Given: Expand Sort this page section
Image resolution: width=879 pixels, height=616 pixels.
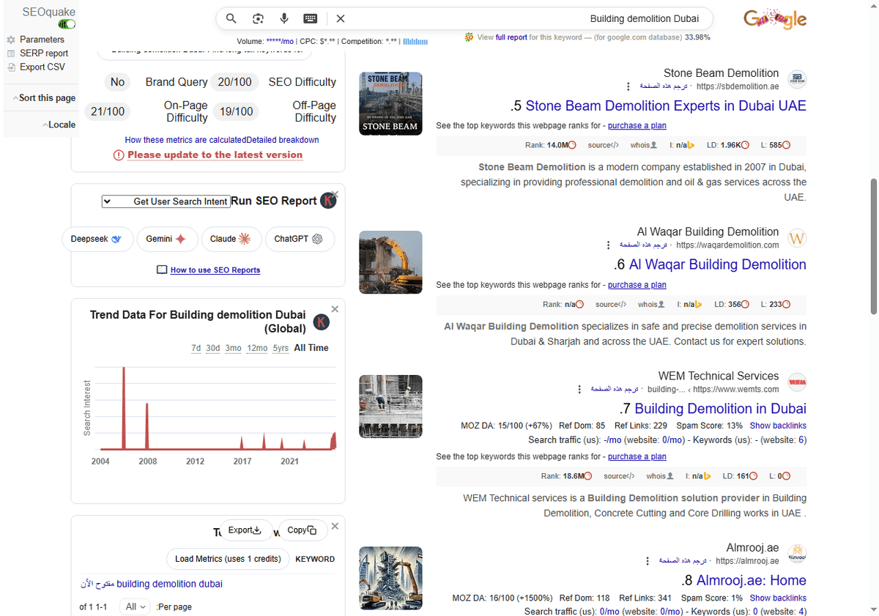Looking at the screenshot, I should point(42,98).
